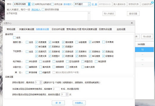Viewport: 155px width, 106px height.
Task: Select the 指数查询设置 tab
Action: pyautogui.click(x=43, y=29)
